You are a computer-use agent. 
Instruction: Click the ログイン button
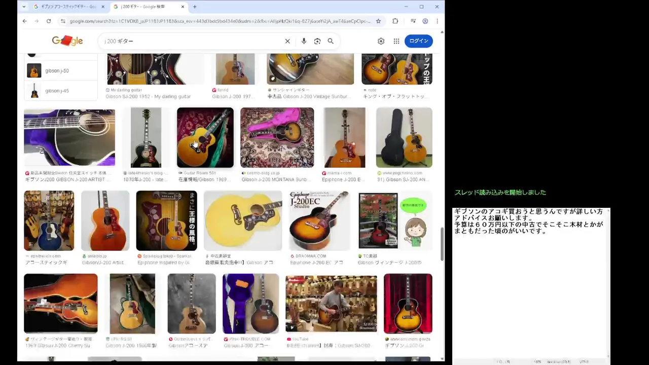(x=419, y=41)
